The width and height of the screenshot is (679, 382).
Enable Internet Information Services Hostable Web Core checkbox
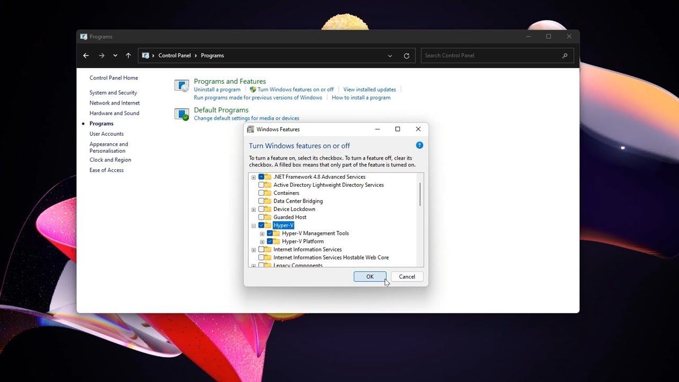(261, 257)
